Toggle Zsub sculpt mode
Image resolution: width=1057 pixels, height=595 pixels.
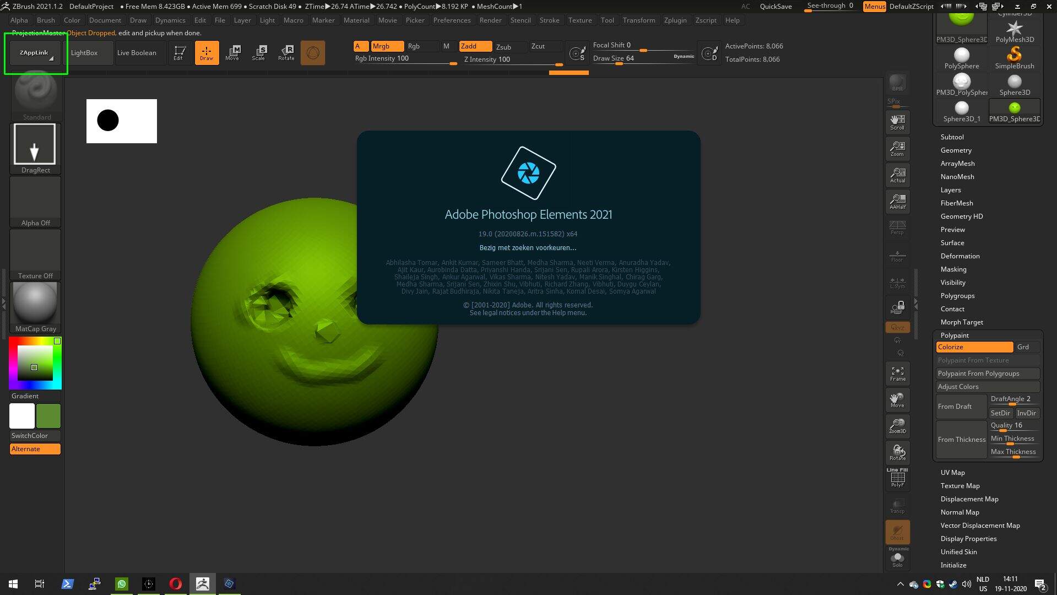click(510, 47)
